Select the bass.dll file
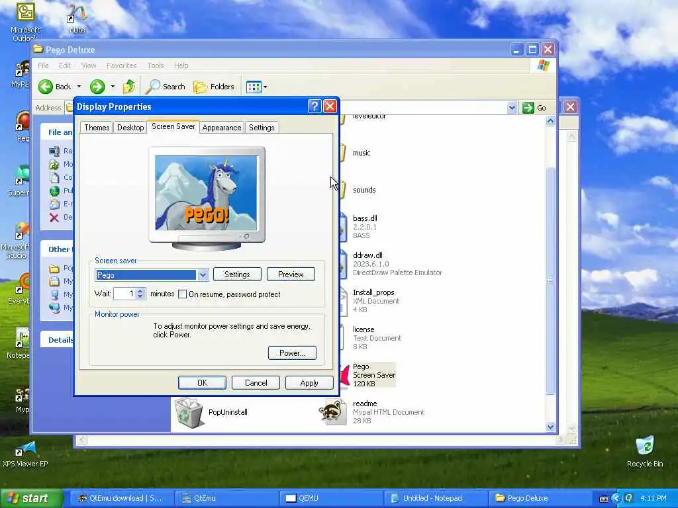 pyautogui.click(x=365, y=227)
